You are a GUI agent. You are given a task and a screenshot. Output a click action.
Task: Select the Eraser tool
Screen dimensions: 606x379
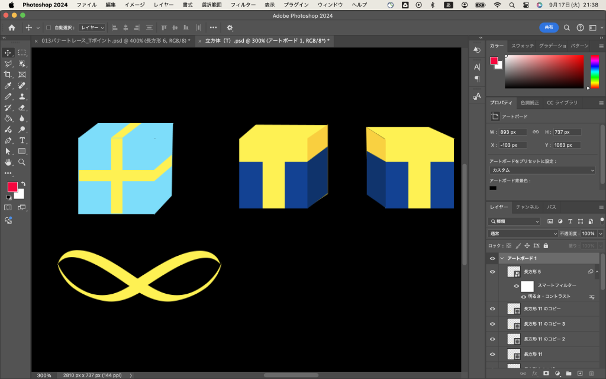coord(22,108)
